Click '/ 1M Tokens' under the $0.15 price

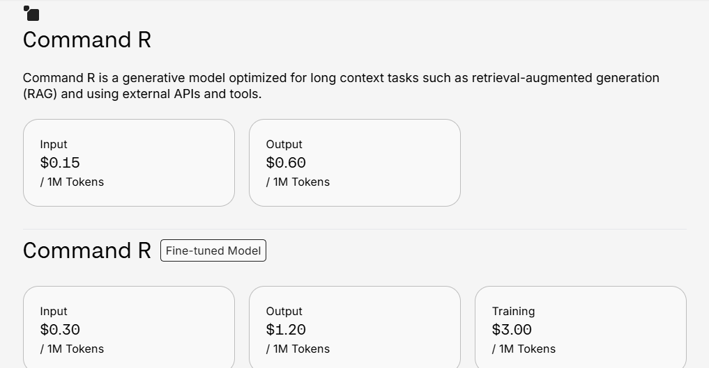(72, 182)
